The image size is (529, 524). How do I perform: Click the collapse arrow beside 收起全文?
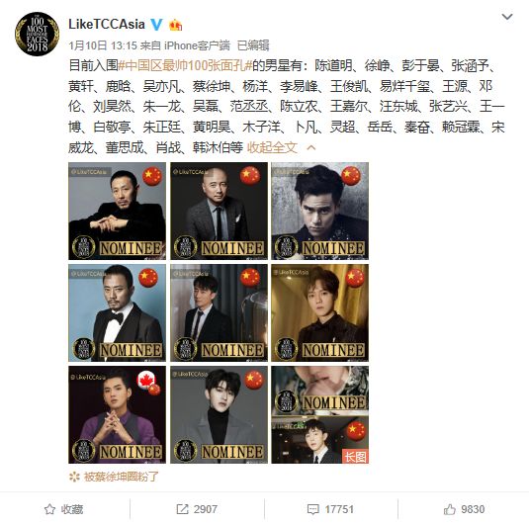pyautogui.click(x=311, y=147)
